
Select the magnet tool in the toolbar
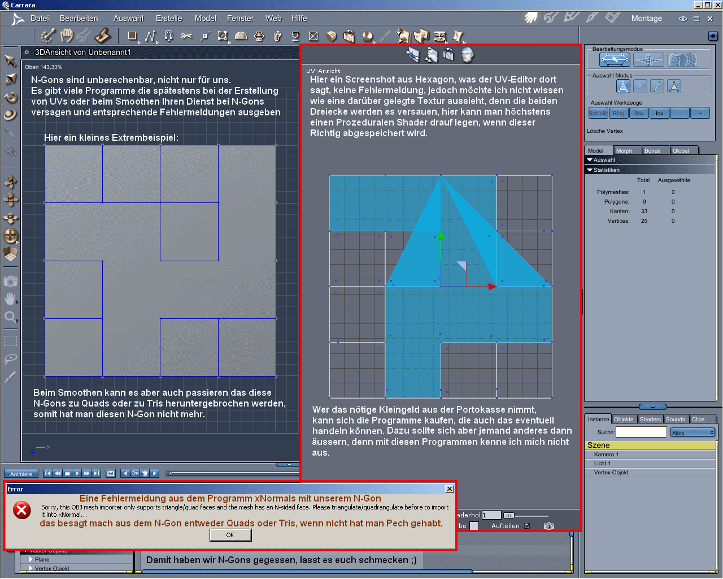point(168,36)
